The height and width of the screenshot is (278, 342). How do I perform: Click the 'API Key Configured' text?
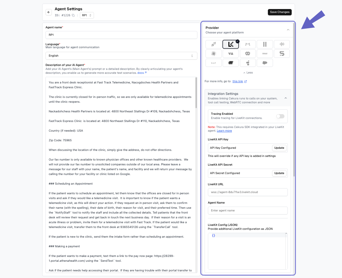pos(223,148)
